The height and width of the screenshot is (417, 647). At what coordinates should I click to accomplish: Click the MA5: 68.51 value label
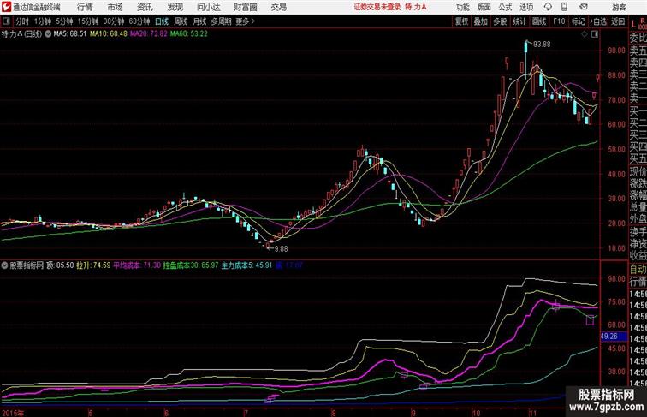point(70,34)
